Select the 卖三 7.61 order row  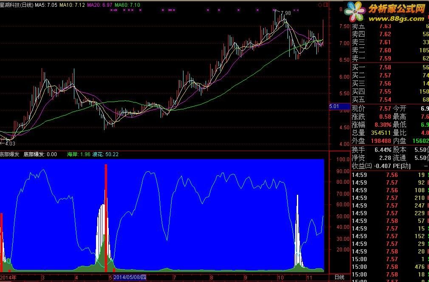coord(390,42)
